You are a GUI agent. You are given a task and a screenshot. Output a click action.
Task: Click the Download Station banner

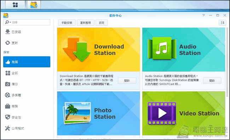click(x=99, y=49)
